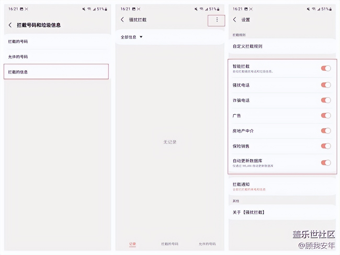Open the back arrow on 拦截号码和垃圾信息 screen

(x=10, y=25)
